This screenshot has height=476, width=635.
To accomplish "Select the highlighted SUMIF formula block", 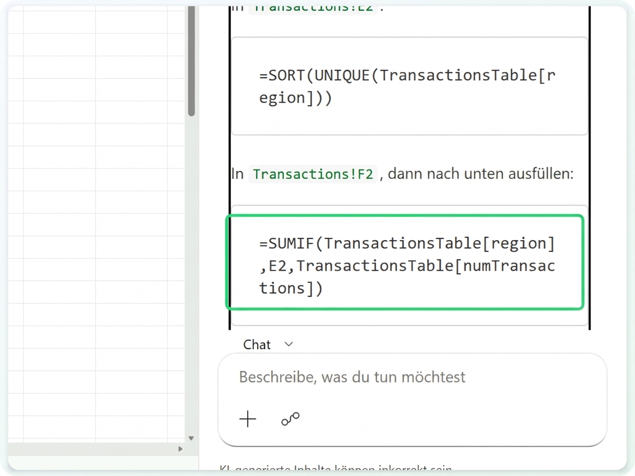I will [x=405, y=262].
